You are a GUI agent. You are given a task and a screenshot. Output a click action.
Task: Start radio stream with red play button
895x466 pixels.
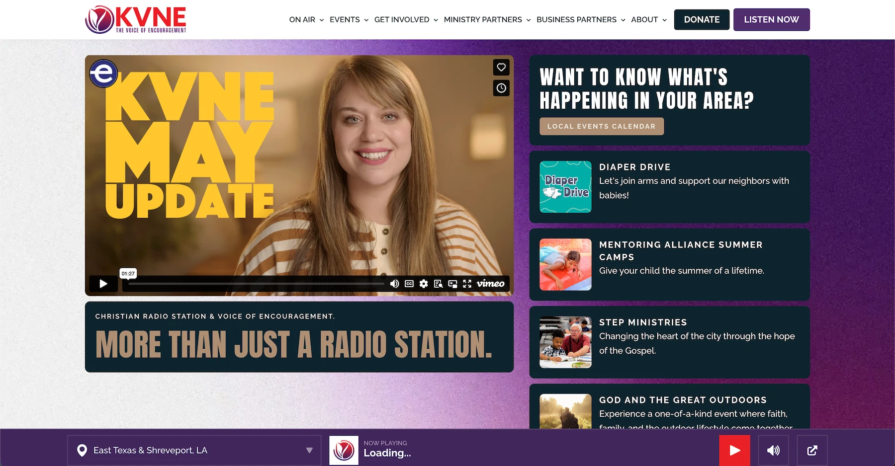734,450
